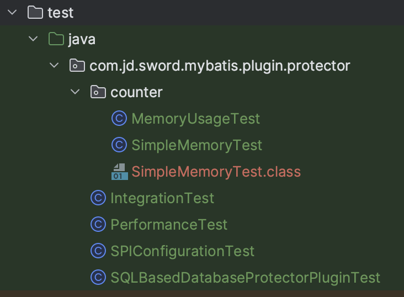Viewport: 404px width, 297px height.
Task: Collapse the java folder chevron
Action: (x=33, y=39)
